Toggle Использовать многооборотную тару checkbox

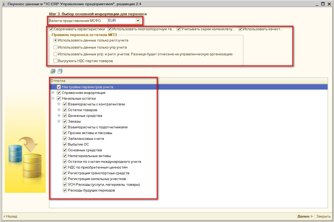(x=110, y=29)
